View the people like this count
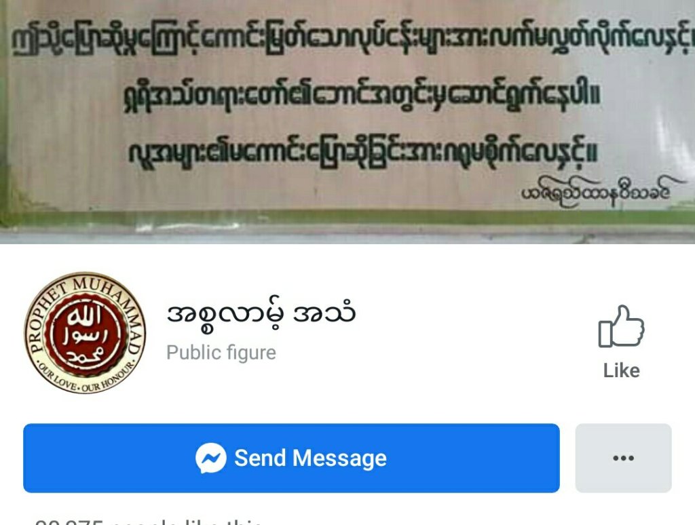 [x=149, y=522]
